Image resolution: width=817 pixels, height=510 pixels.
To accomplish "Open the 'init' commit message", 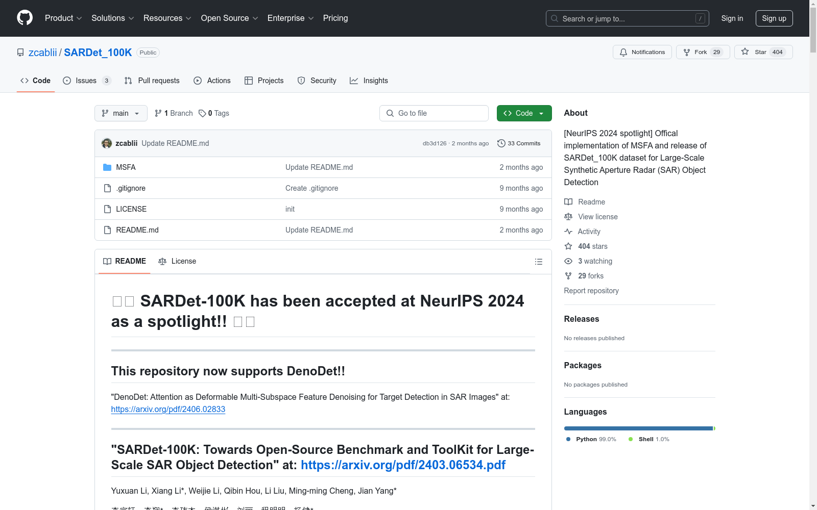I will click(x=290, y=209).
